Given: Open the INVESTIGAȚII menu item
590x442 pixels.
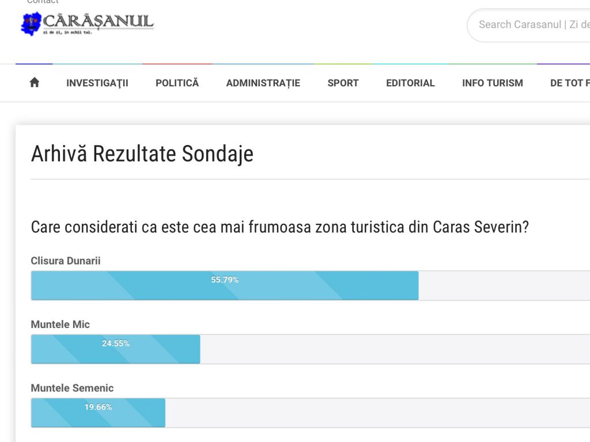Looking at the screenshot, I should 97,83.
